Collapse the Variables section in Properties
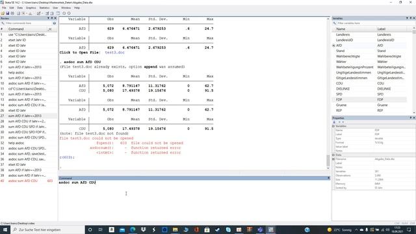The width and height of the screenshot is (416, 234). [x=333, y=126]
